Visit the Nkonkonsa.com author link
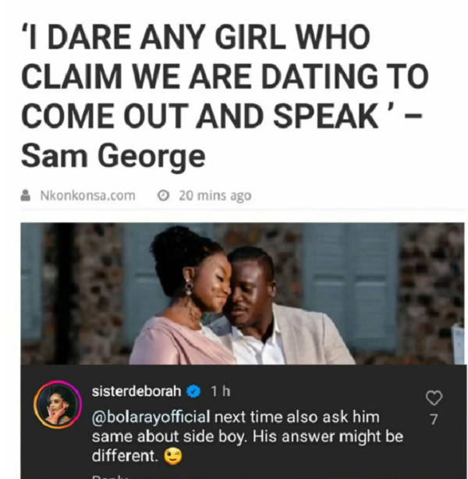Viewport: 468px width, 479px height. [x=87, y=196]
